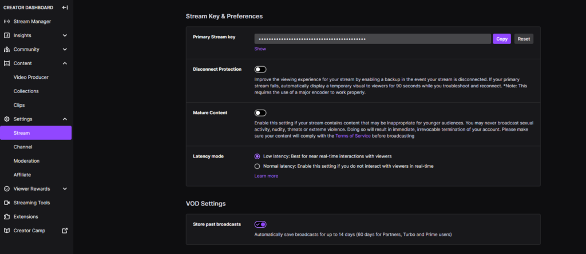Enable the Disconnect Protection toggle
The width and height of the screenshot is (586, 254).
tap(260, 69)
